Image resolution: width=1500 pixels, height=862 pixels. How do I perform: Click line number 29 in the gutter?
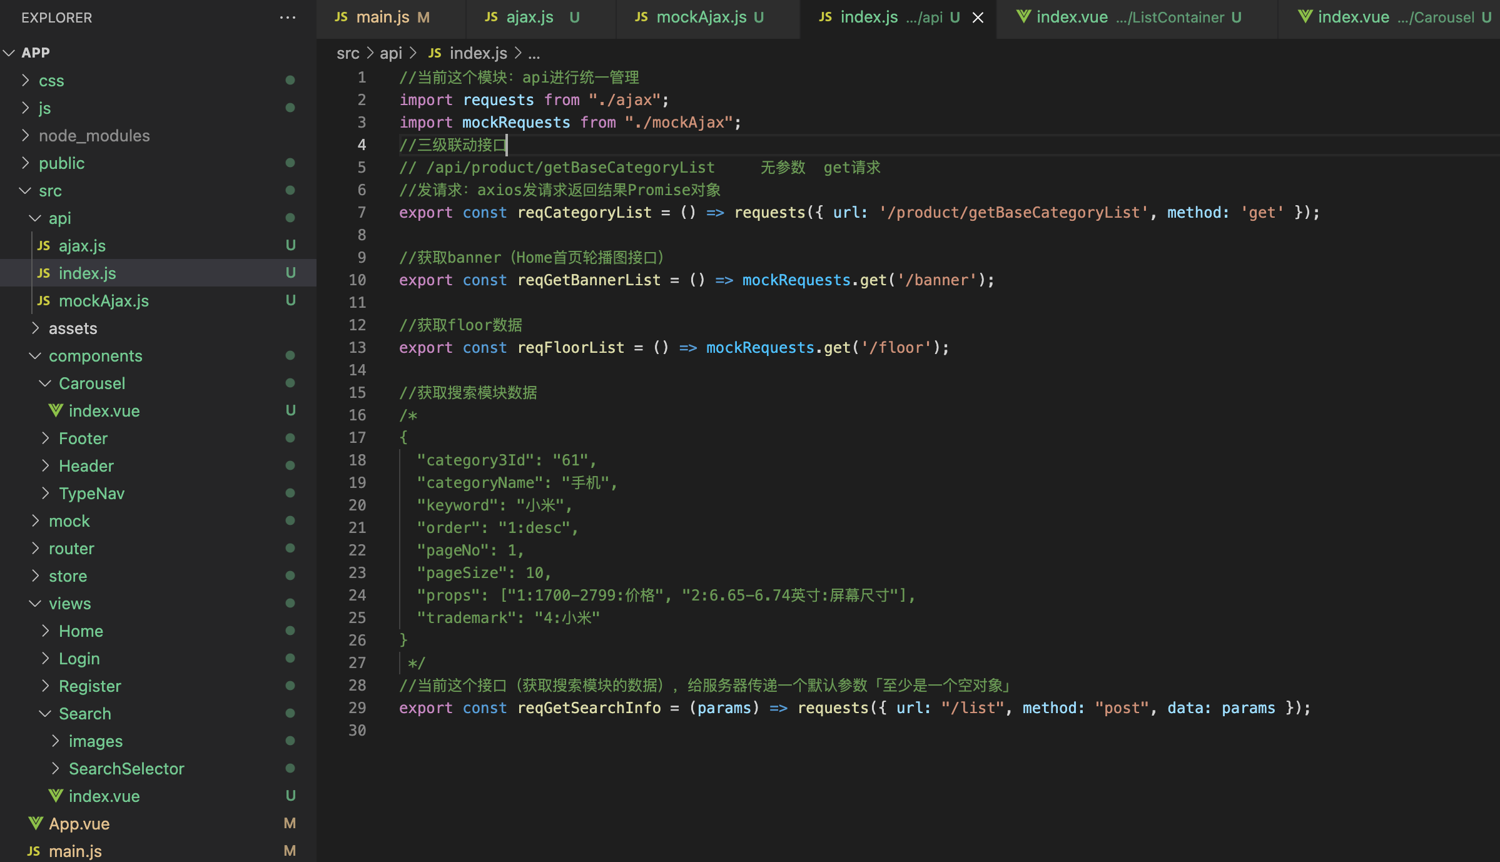click(357, 707)
